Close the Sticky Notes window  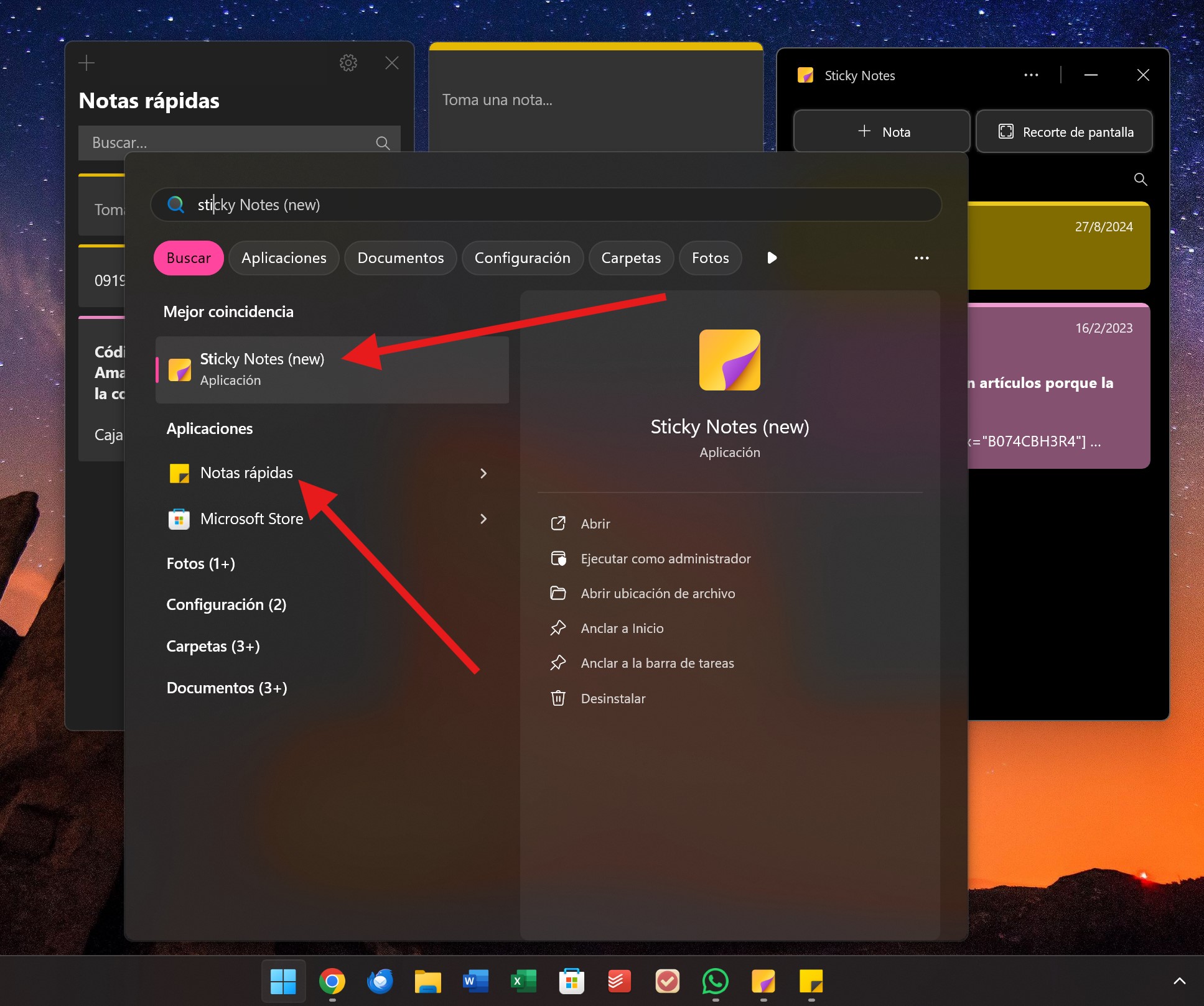(x=1143, y=75)
